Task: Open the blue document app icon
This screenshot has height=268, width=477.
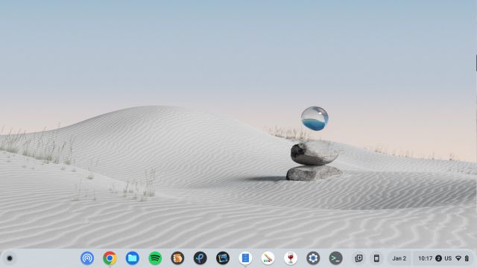Action: [245, 258]
